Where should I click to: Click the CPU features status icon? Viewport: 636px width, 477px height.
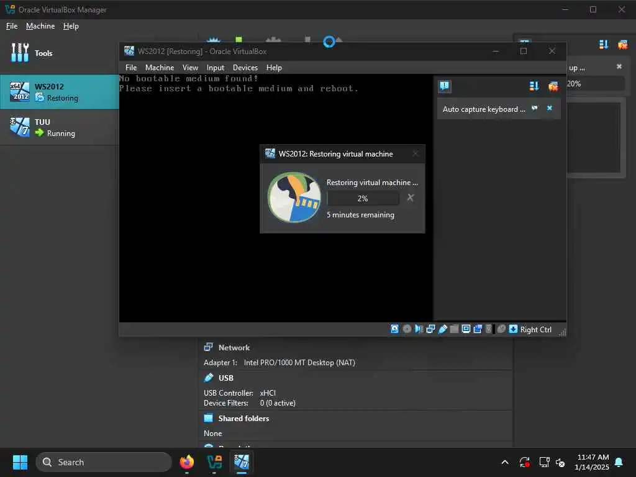pos(489,329)
